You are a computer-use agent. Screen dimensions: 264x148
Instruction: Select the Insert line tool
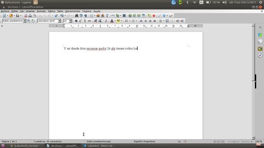160,16
